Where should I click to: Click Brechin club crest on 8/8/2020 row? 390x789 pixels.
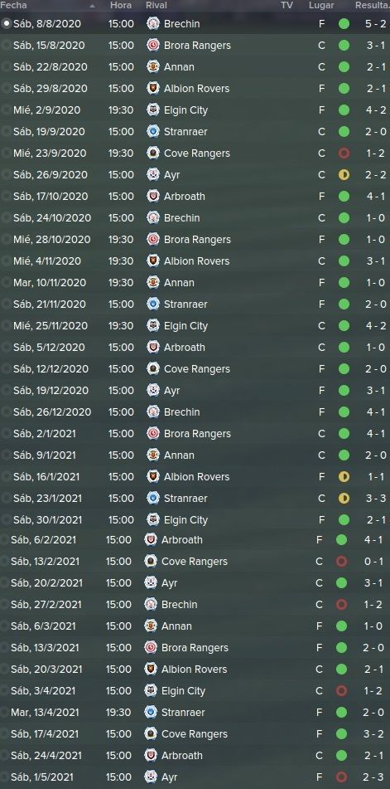coord(153,24)
